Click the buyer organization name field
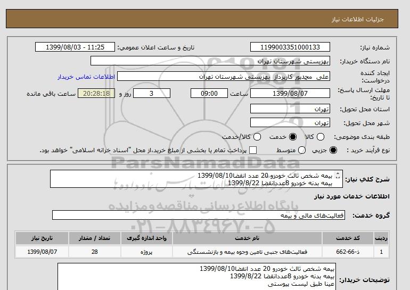Screen dimensions: 410x290 pos(210,61)
